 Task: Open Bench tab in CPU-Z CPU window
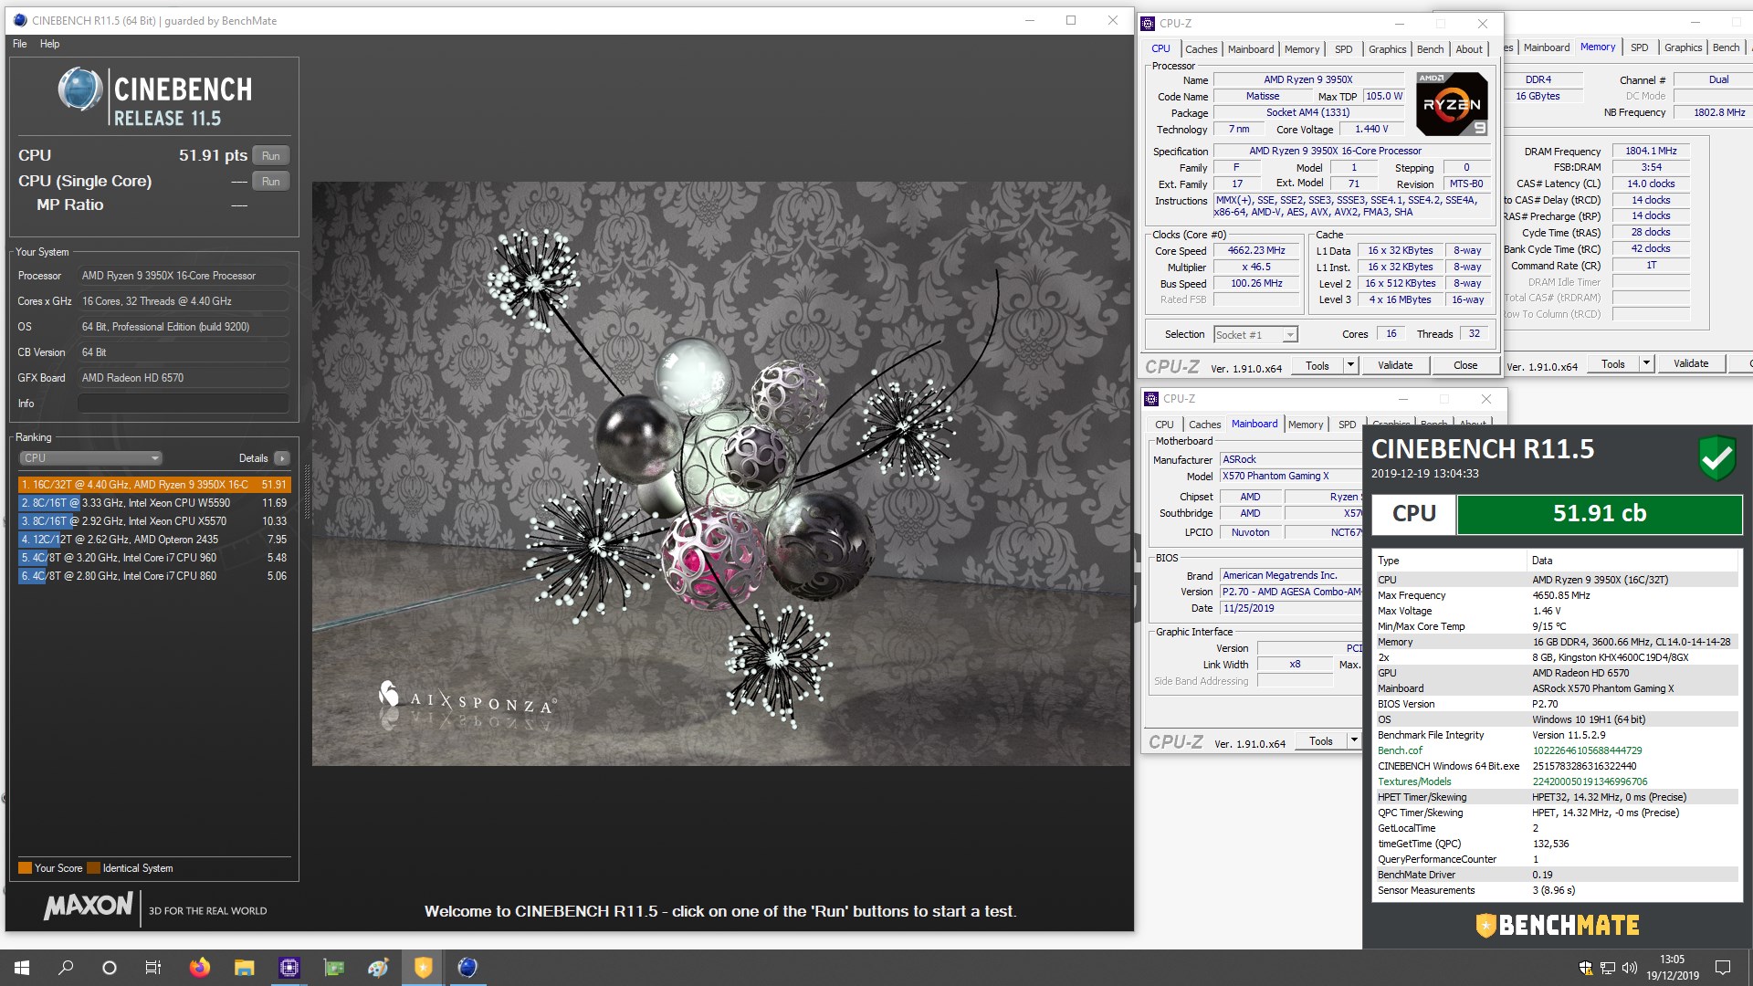1430,49
